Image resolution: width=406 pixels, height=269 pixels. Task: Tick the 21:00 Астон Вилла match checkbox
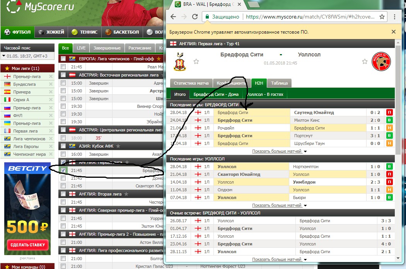[63, 242]
